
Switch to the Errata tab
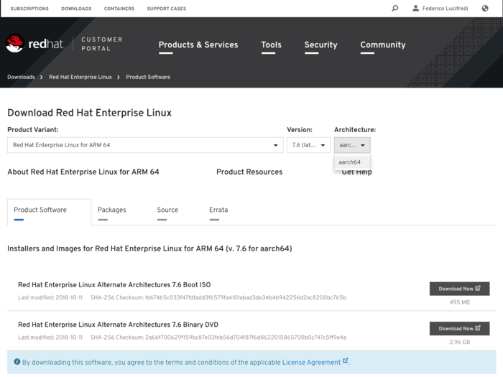coord(218,210)
